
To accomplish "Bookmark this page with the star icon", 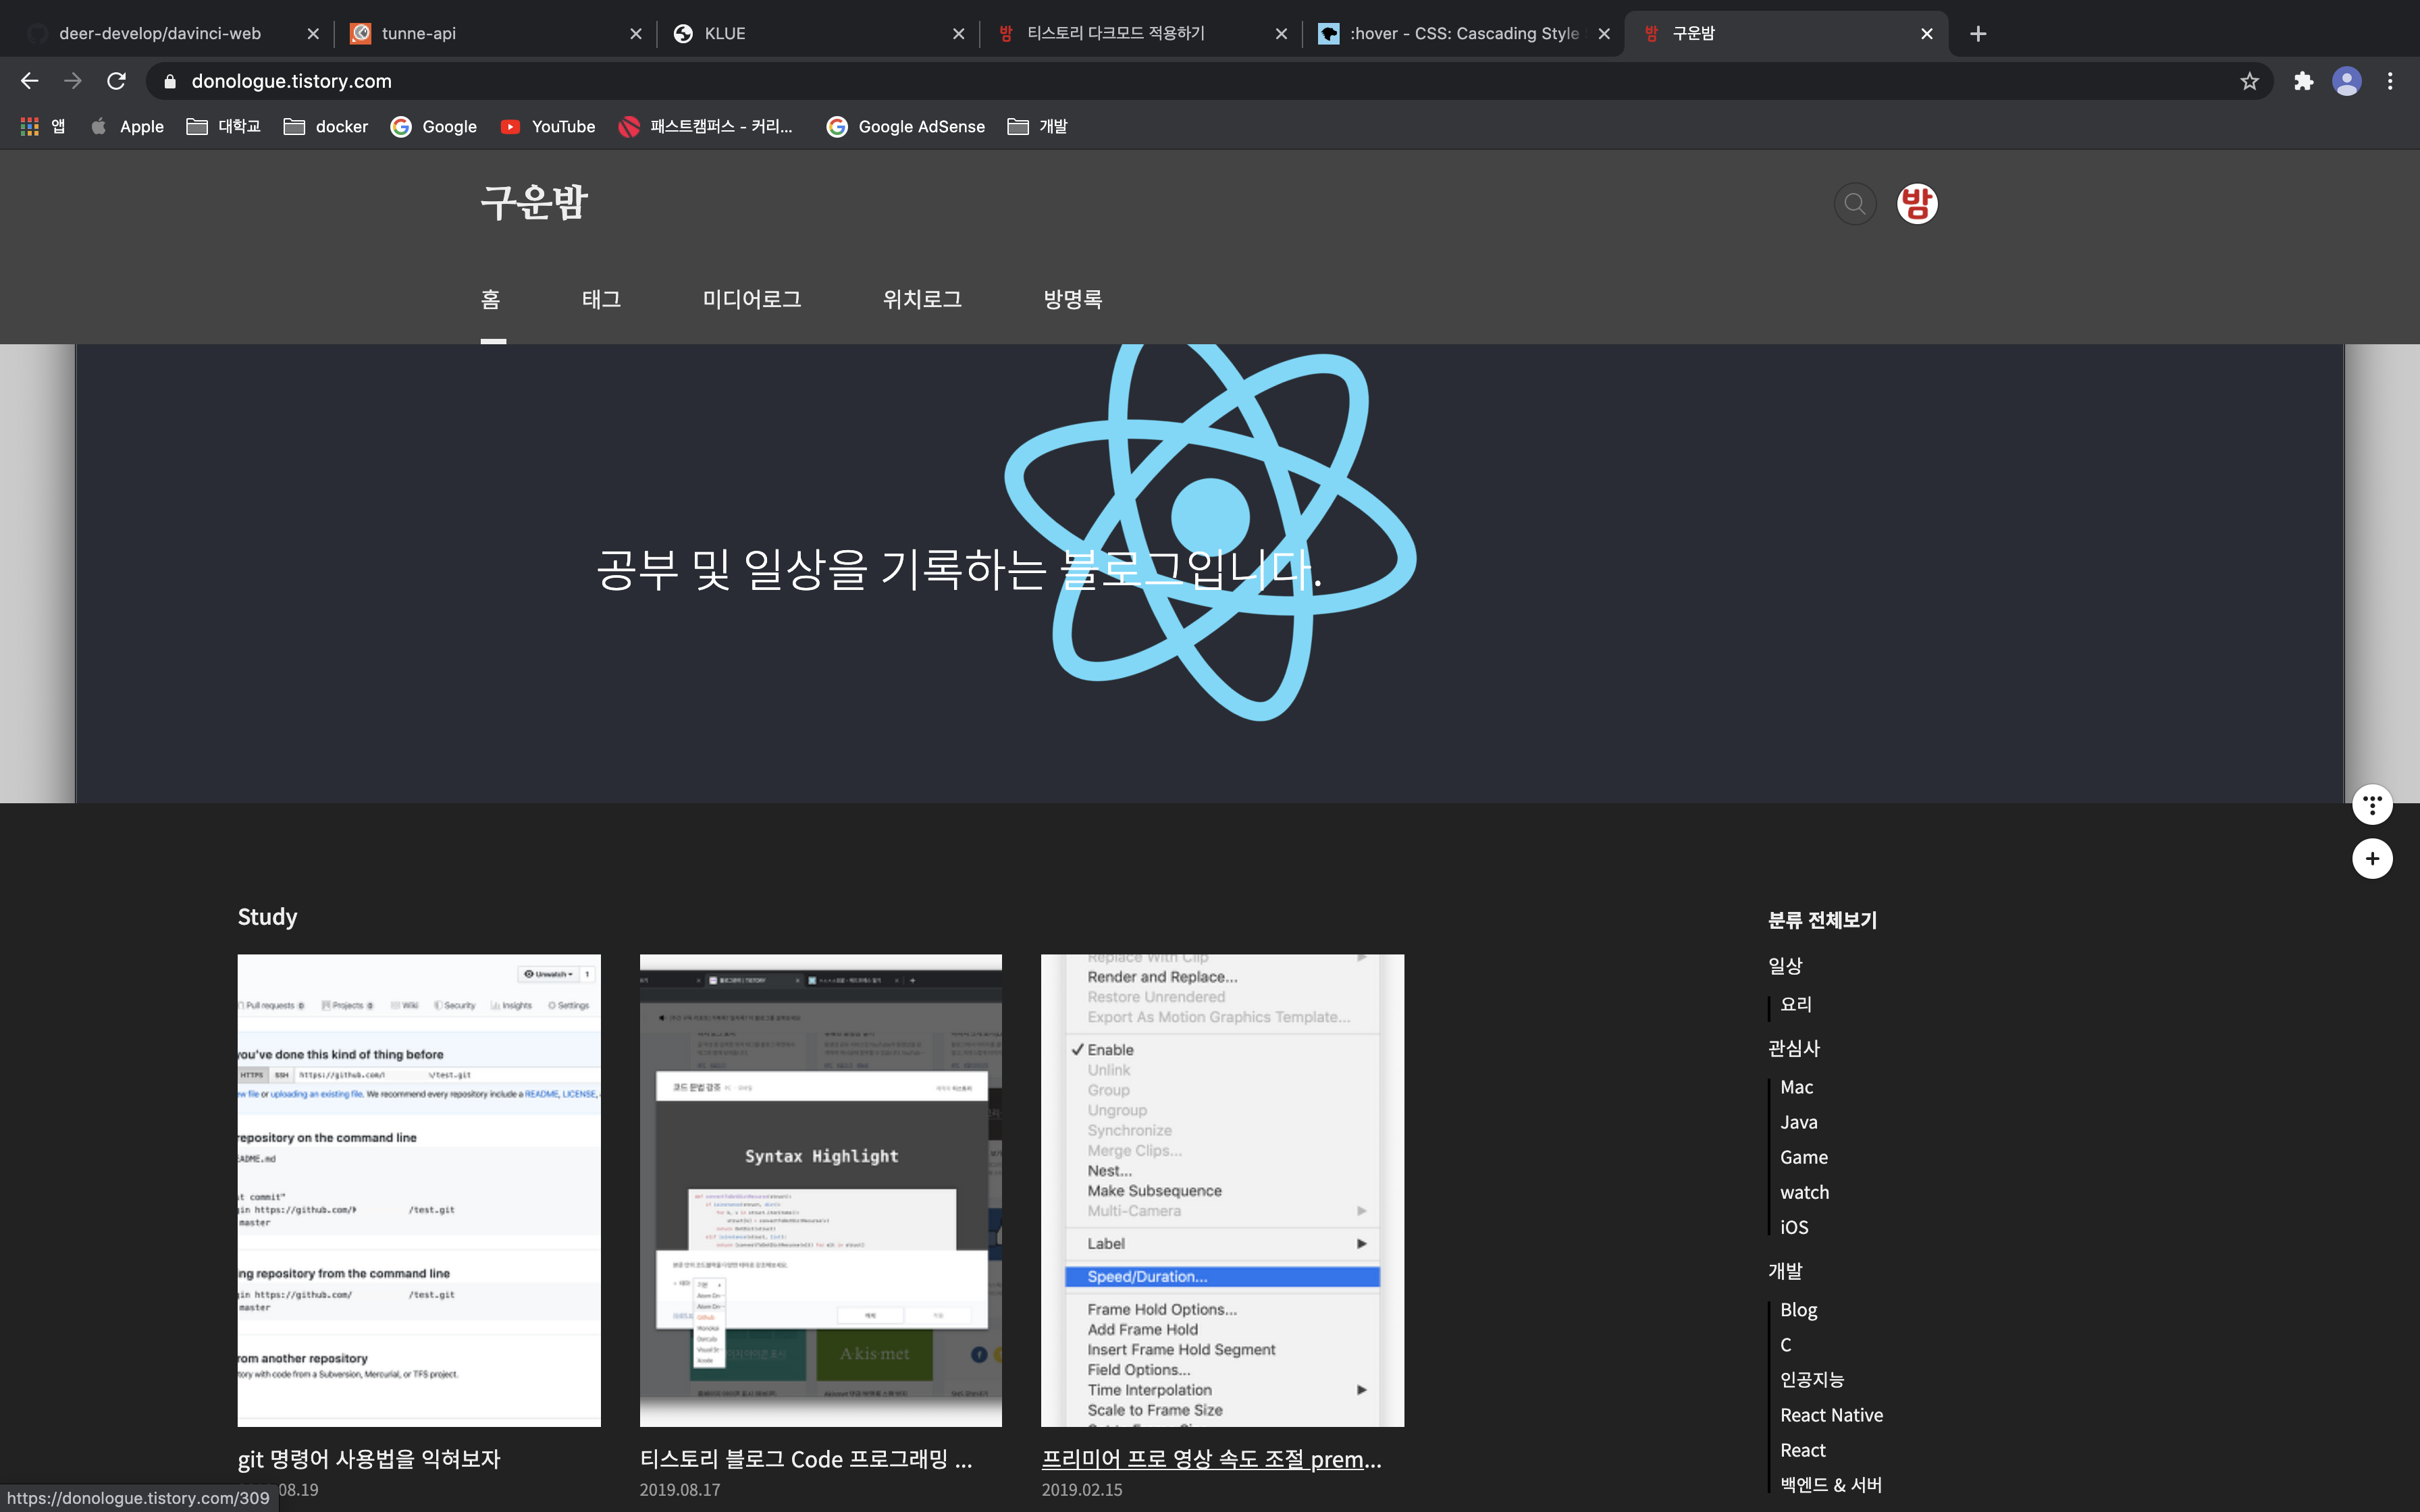I will [x=2250, y=81].
